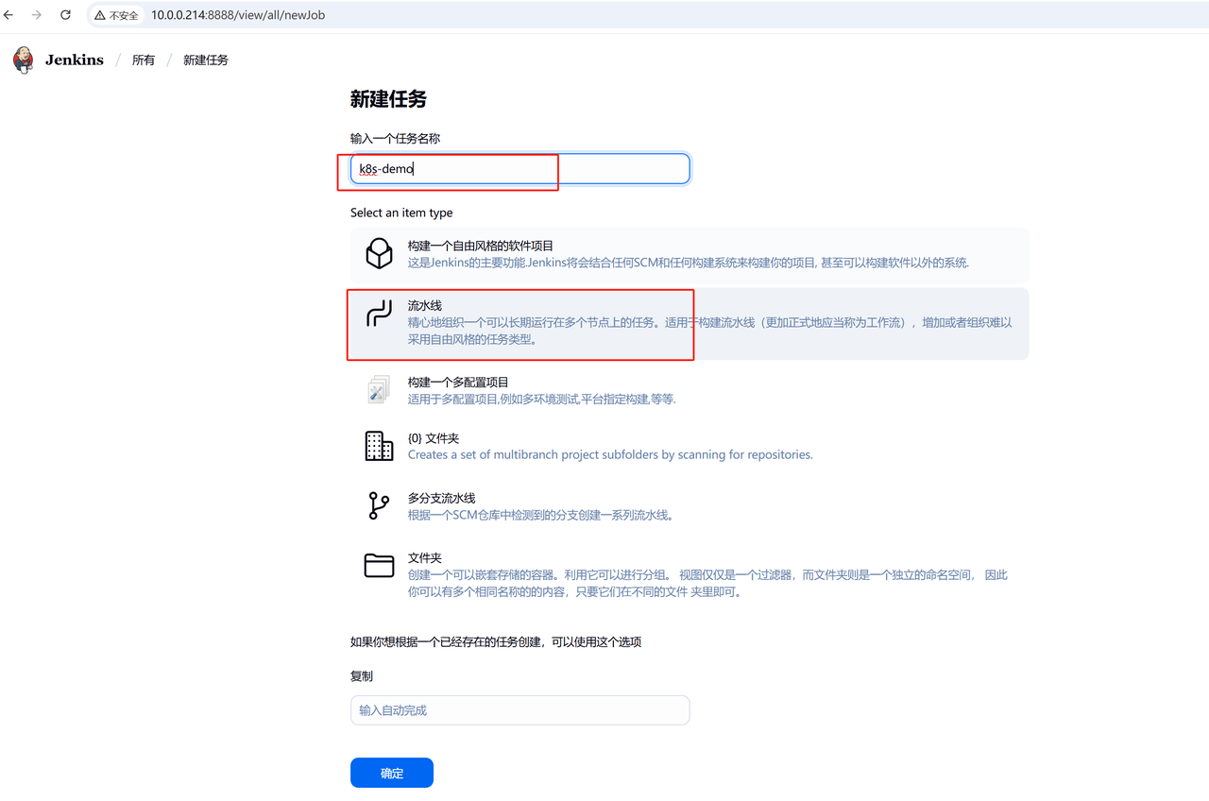Select the Freestyle project box icon
This screenshot has width=1209, height=801.
(x=379, y=254)
